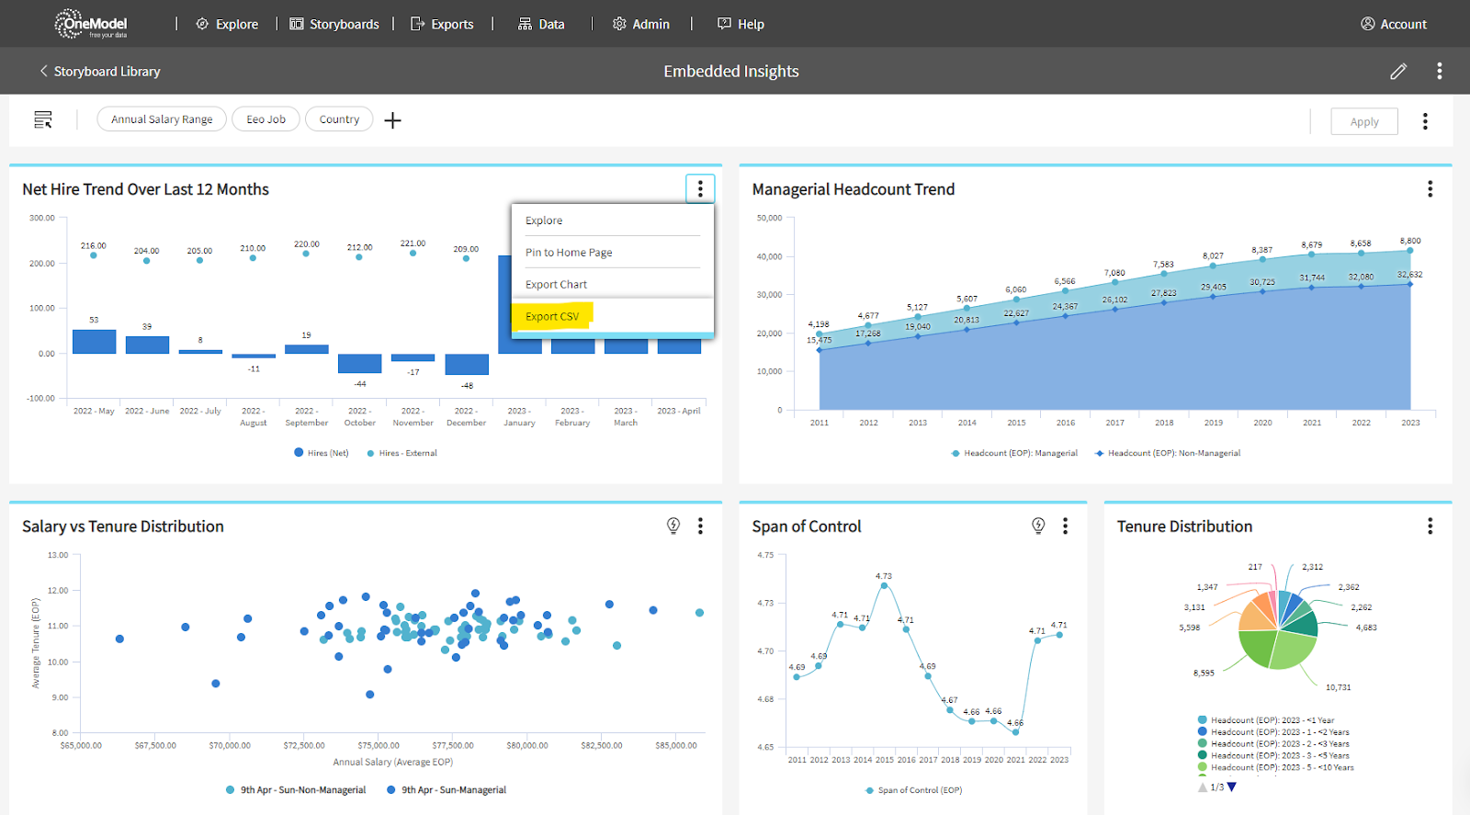Screen dimensions: 1470x815
Task: Open Managerial Headcount Trend tile menu
Action: coord(1430,189)
